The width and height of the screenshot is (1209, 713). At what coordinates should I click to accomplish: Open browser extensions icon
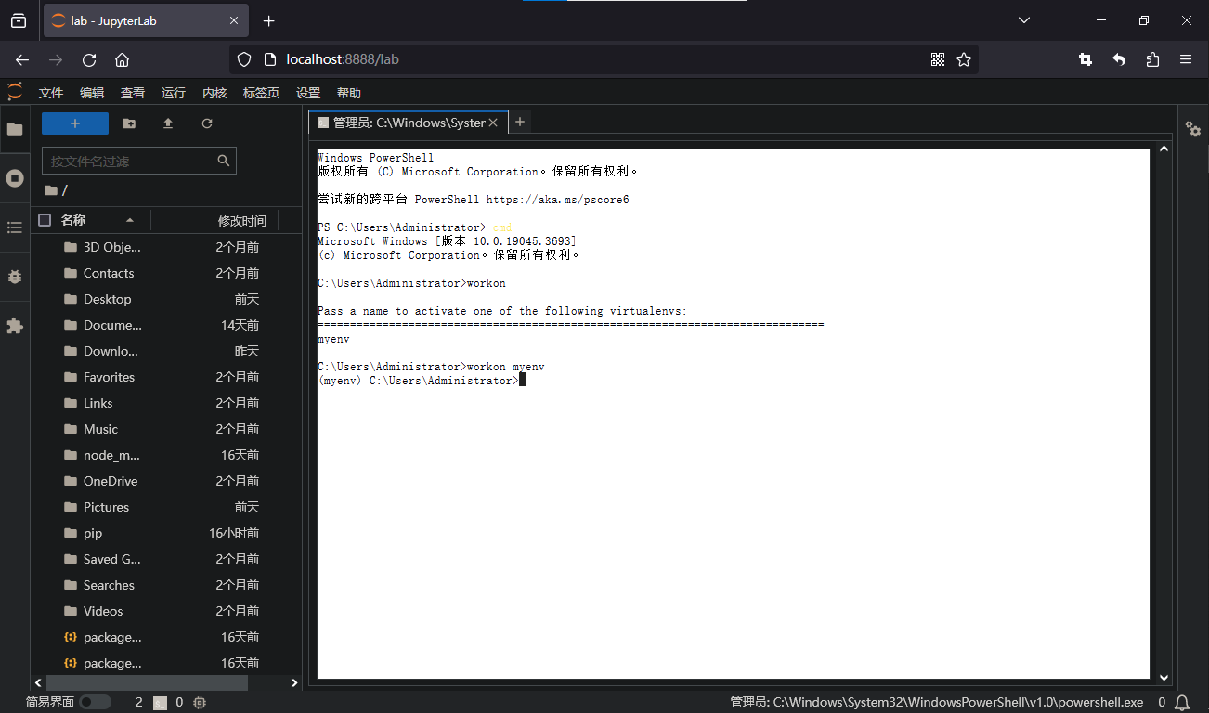[1152, 59]
